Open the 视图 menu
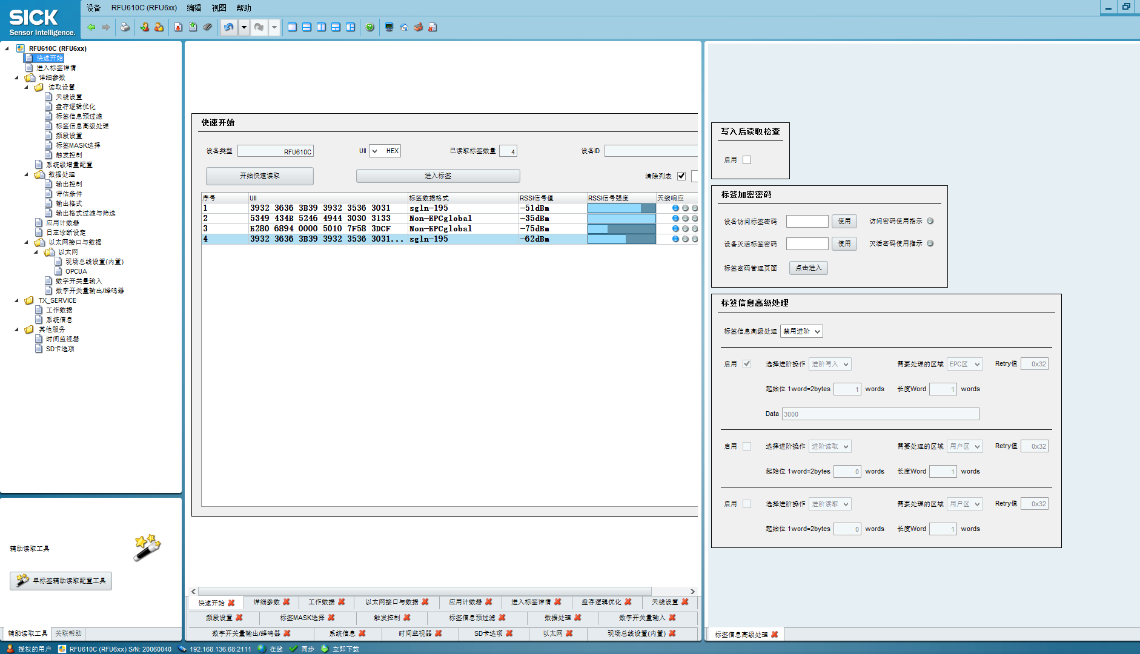The height and width of the screenshot is (654, 1140). (219, 8)
